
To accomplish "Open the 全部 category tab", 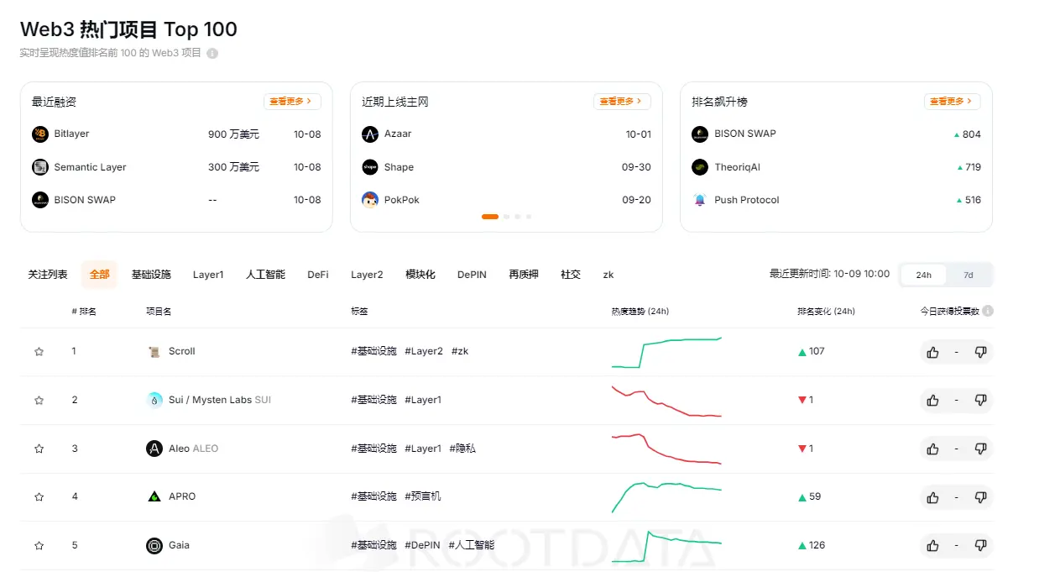I will tap(99, 274).
